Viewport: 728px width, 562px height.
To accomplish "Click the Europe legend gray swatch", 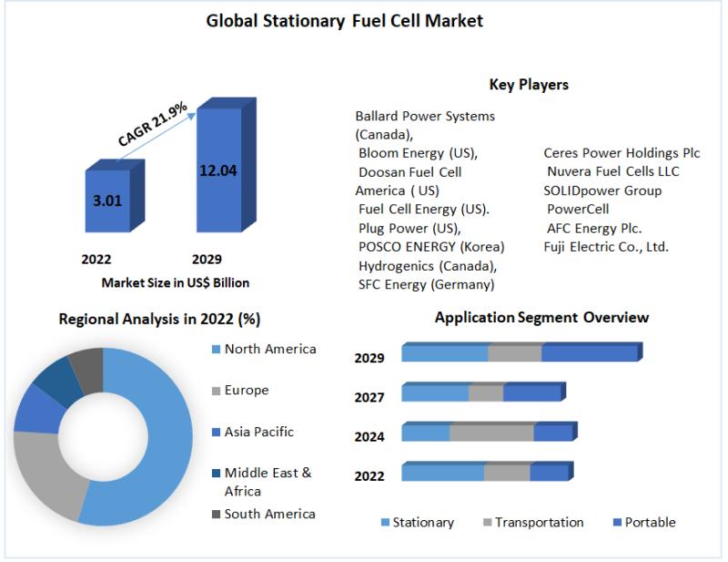I will (x=216, y=391).
